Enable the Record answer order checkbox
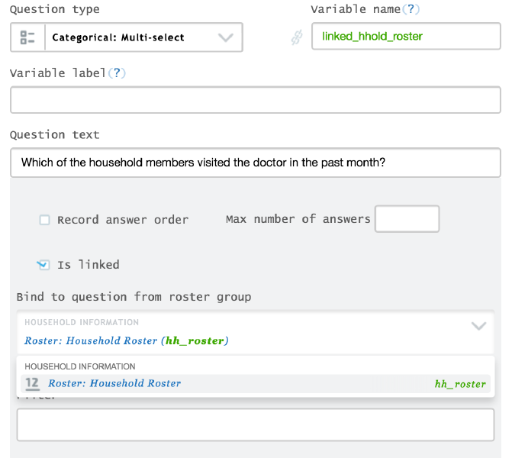 coord(45,220)
